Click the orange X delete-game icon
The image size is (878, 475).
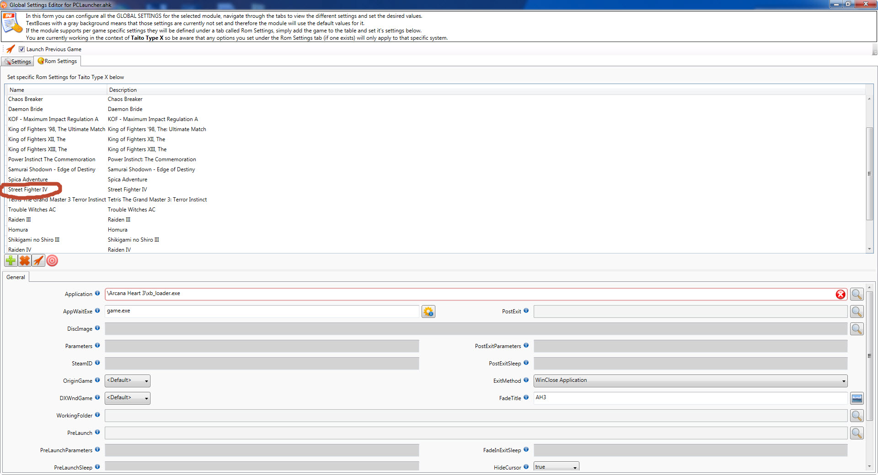point(25,261)
